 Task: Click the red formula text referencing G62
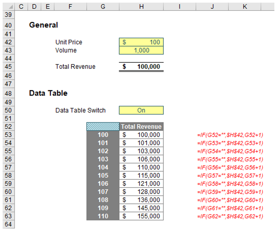pos(230,216)
